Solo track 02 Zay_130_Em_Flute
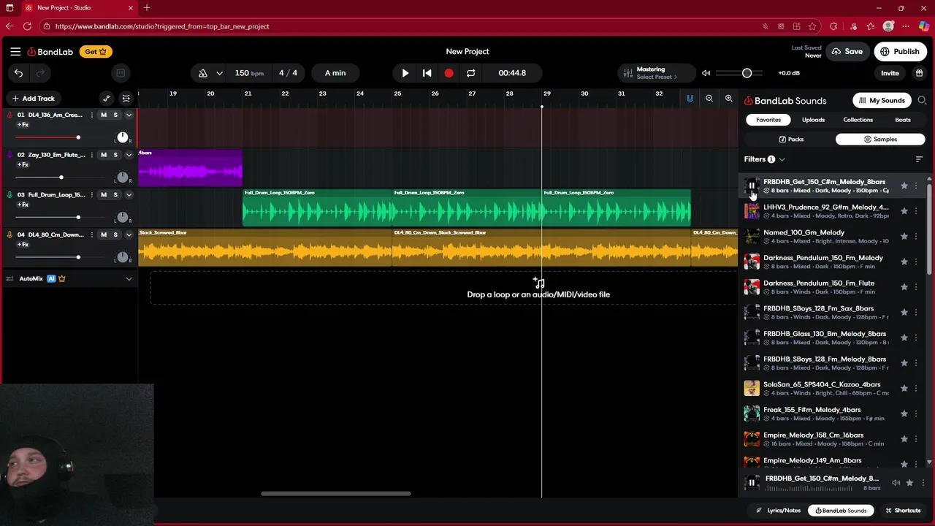This screenshot has width=935, height=526. pyautogui.click(x=115, y=155)
